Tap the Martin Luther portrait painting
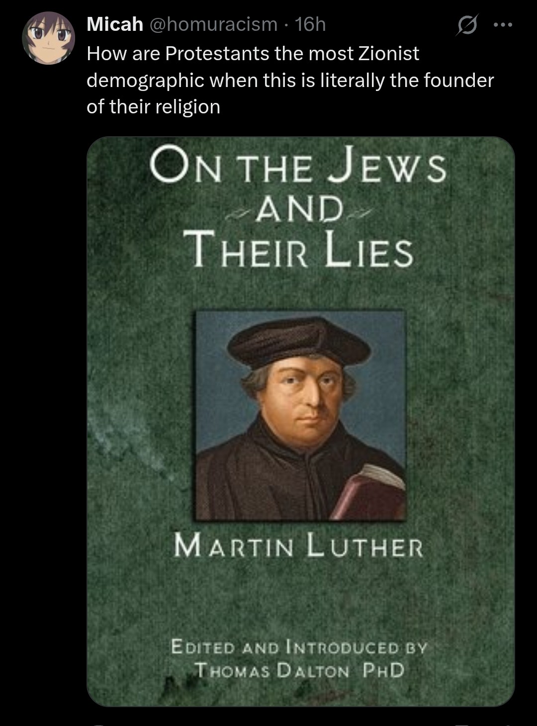Image resolution: width=537 pixels, height=726 pixels. click(x=301, y=416)
